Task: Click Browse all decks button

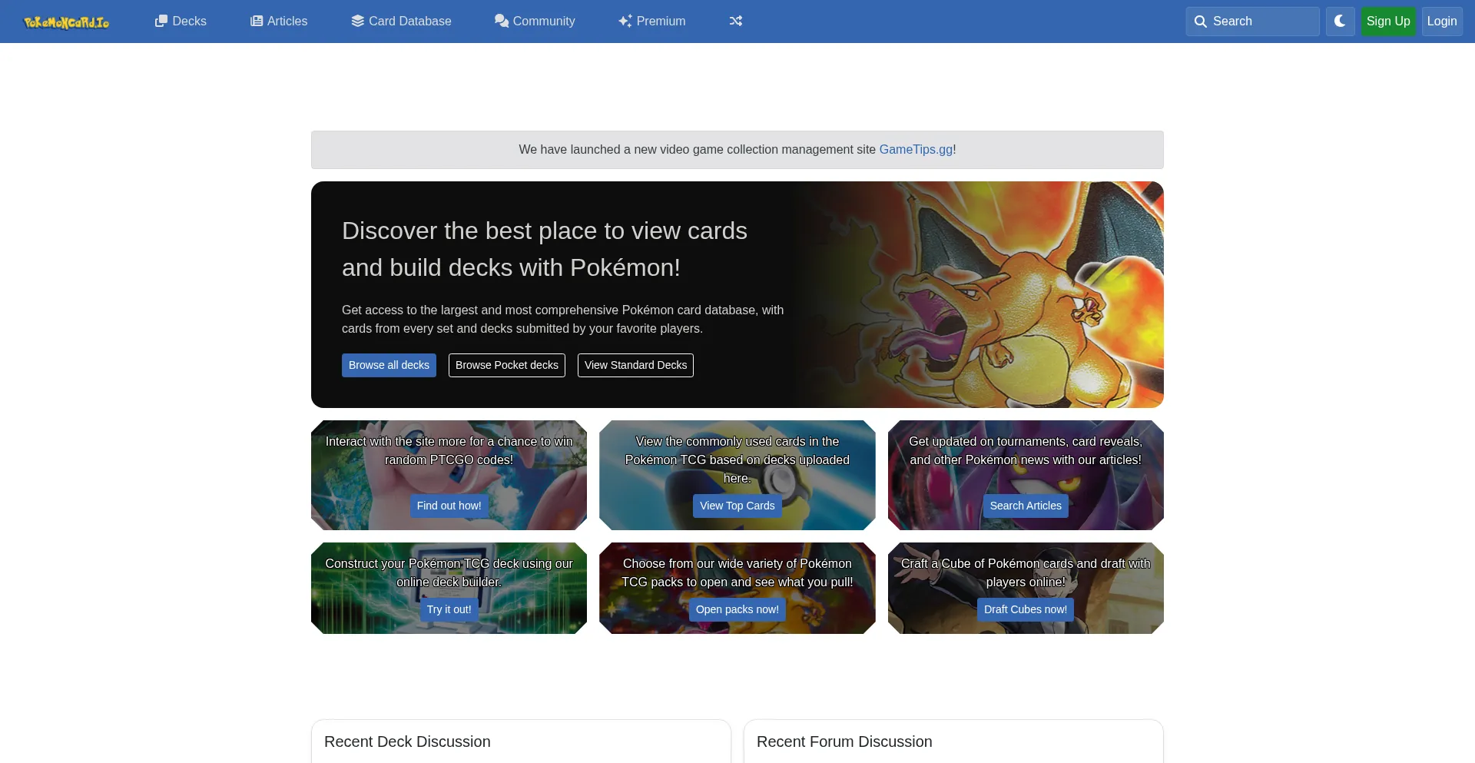Action: (389, 365)
